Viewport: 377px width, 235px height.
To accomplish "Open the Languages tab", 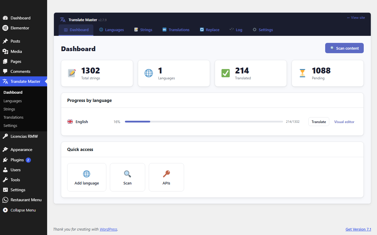I will [x=111, y=30].
